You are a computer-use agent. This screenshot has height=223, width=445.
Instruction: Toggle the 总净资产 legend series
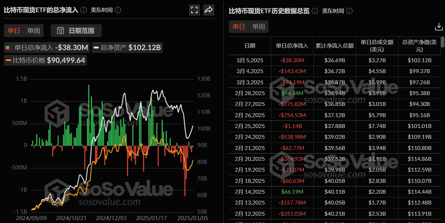coord(127,47)
